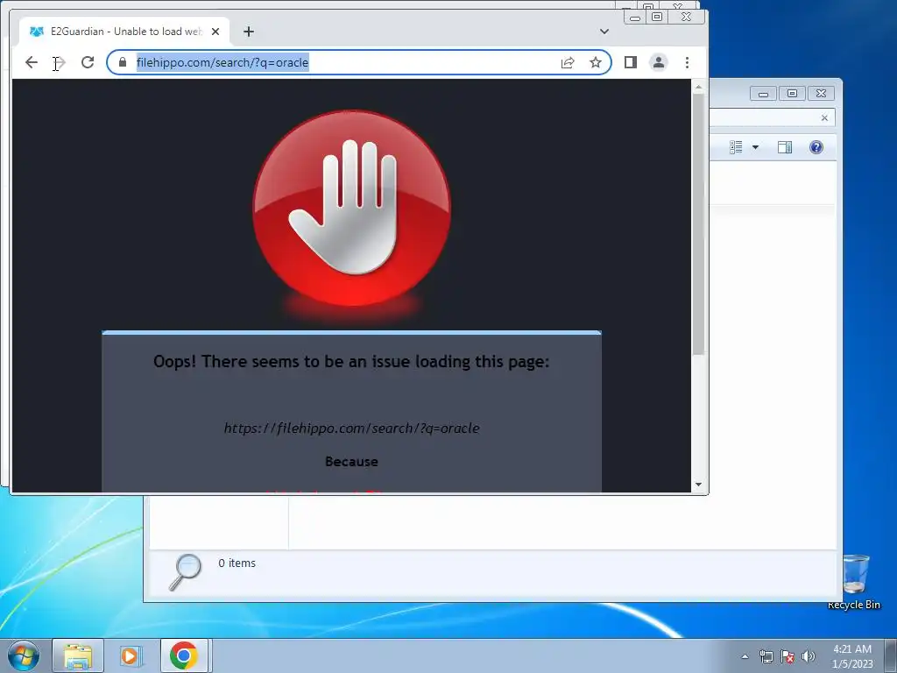
Task: Open the Windows Start menu
Action: coord(24,655)
